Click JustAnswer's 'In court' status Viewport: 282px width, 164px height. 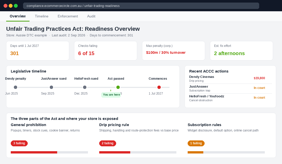tap(259, 88)
